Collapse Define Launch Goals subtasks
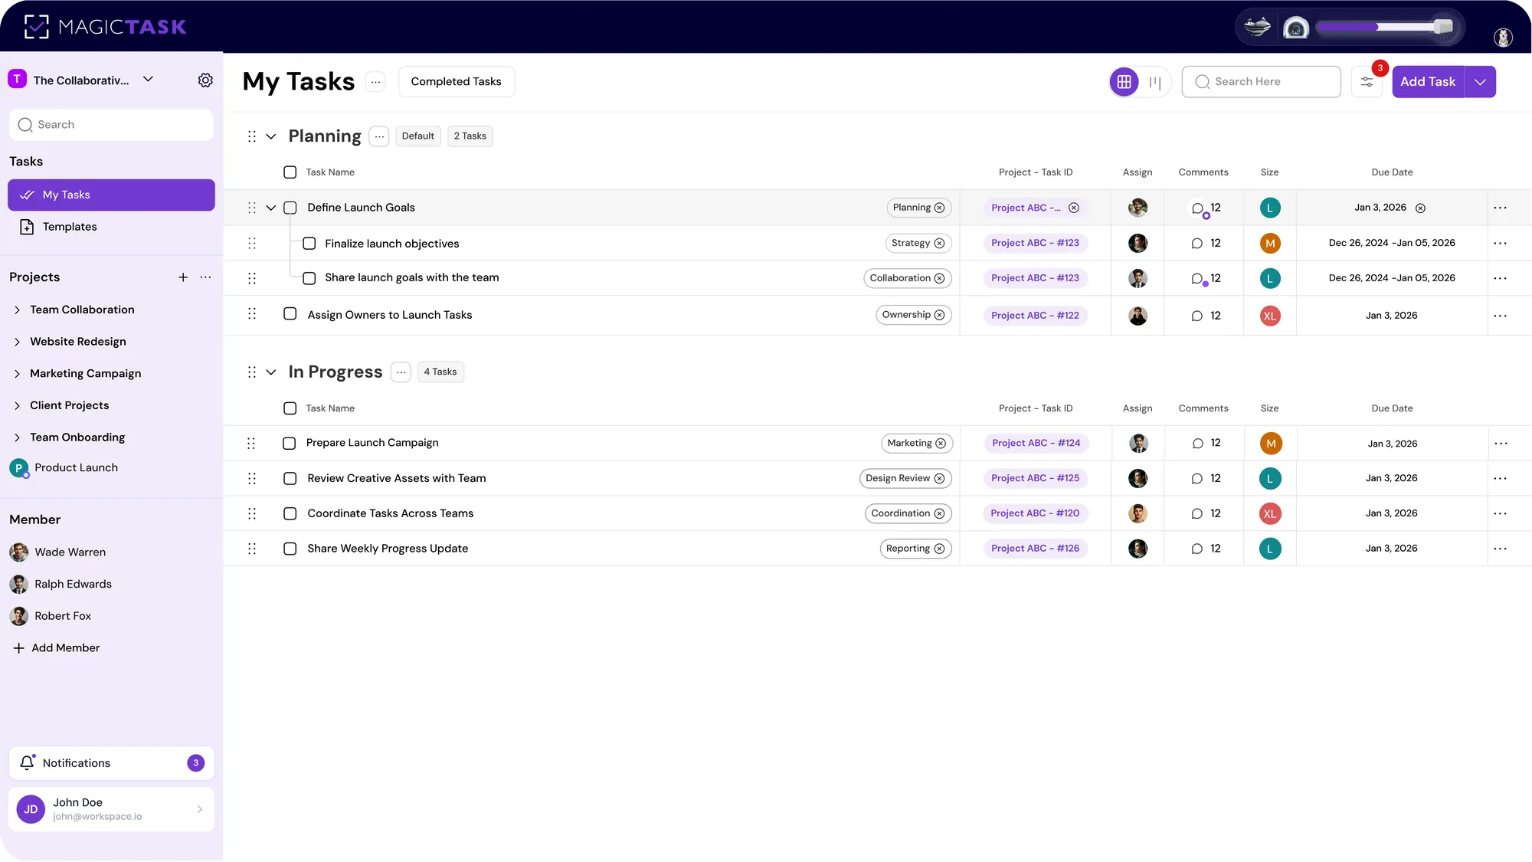 tap(271, 208)
